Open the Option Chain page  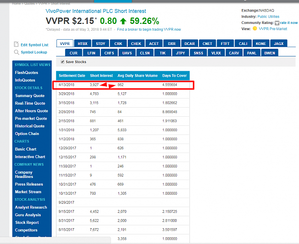click(x=27, y=134)
